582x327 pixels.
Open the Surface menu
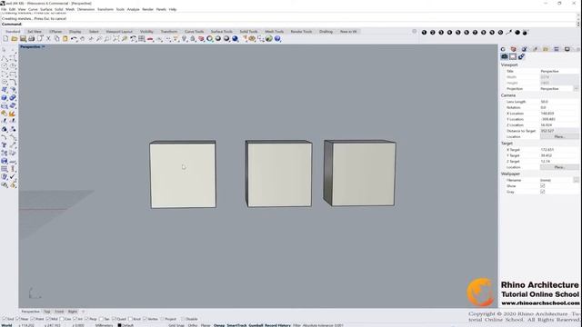point(46,9)
